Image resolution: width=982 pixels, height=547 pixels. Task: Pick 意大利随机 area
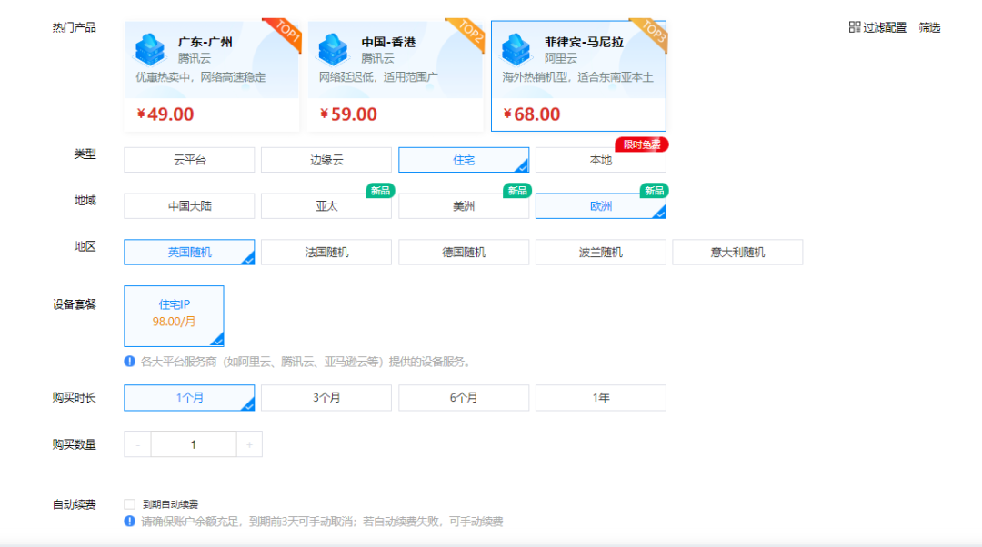pos(737,253)
